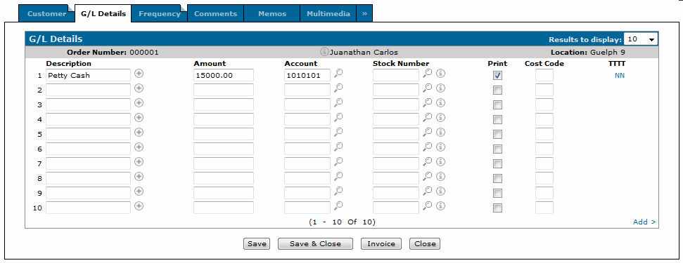
Task: Check the Print checkbox on row 2
Action: (497, 90)
